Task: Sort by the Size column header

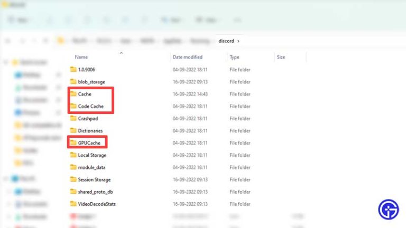Action: [281, 57]
